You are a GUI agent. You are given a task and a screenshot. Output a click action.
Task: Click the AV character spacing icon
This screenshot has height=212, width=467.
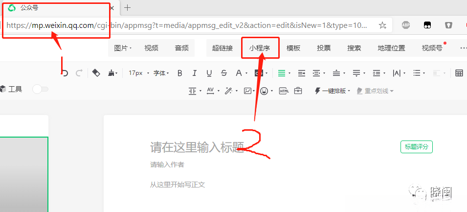point(211,91)
